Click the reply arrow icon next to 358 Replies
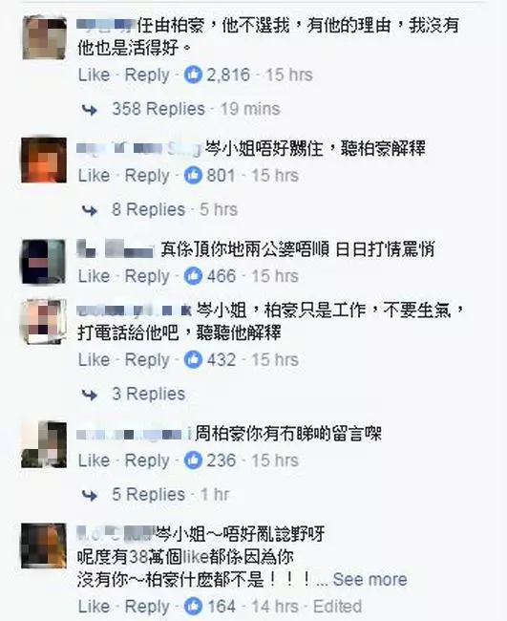This screenshot has height=621, width=507. [90, 110]
